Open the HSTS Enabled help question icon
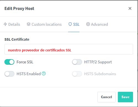The image size is (138, 107). click(x=44, y=74)
